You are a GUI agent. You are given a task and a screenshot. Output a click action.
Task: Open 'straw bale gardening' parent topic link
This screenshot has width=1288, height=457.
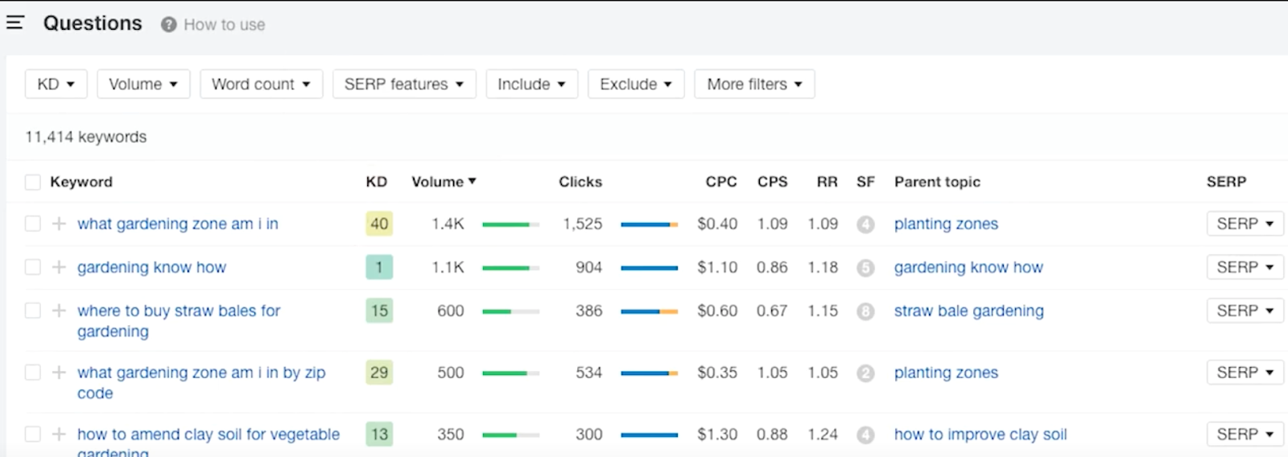click(968, 311)
